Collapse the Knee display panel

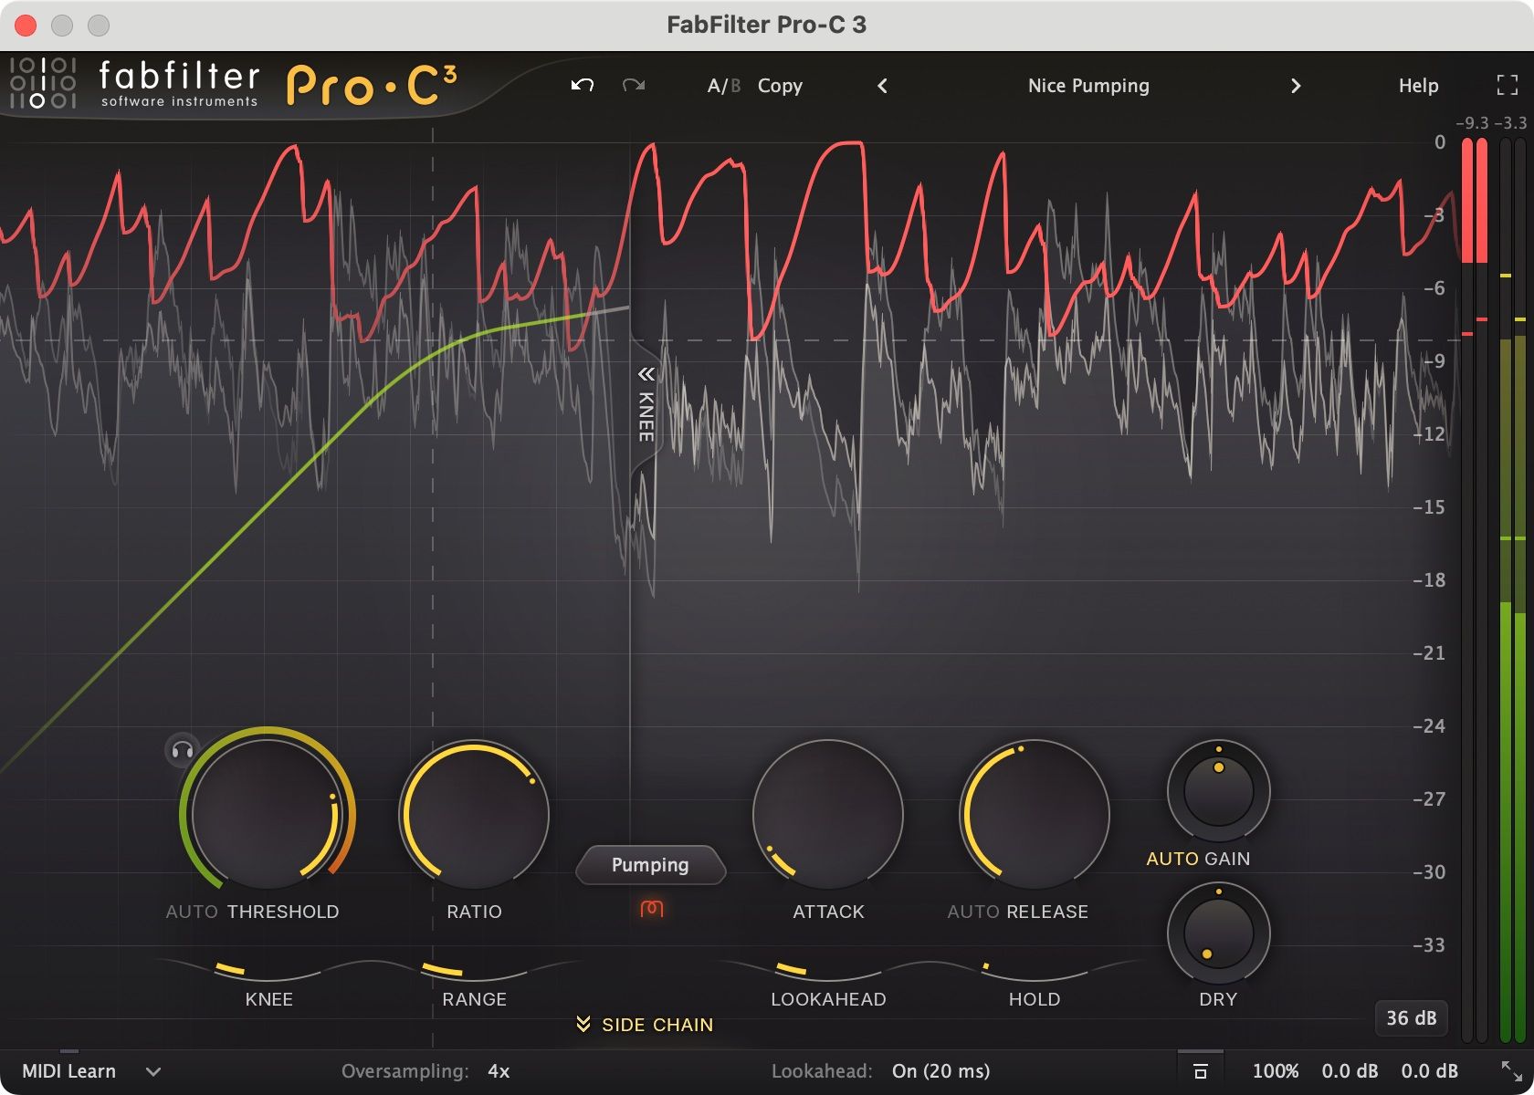pyautogui.click(x=646, y=373)
